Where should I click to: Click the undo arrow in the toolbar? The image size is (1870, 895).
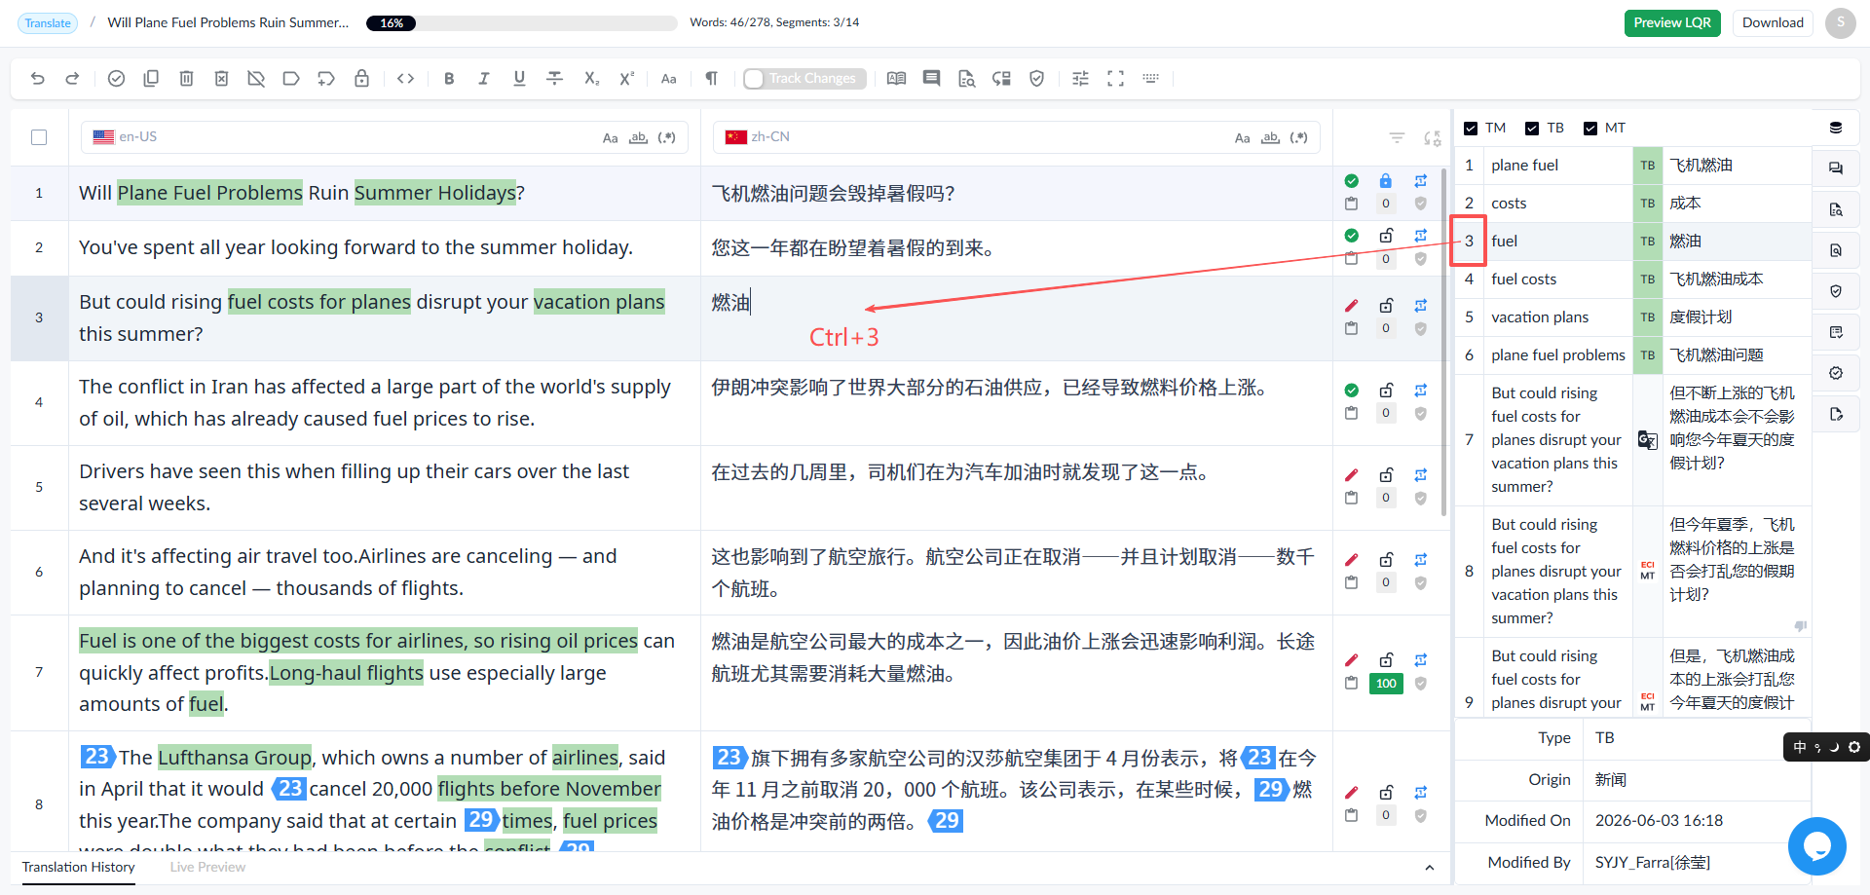(x=38, y=79)
